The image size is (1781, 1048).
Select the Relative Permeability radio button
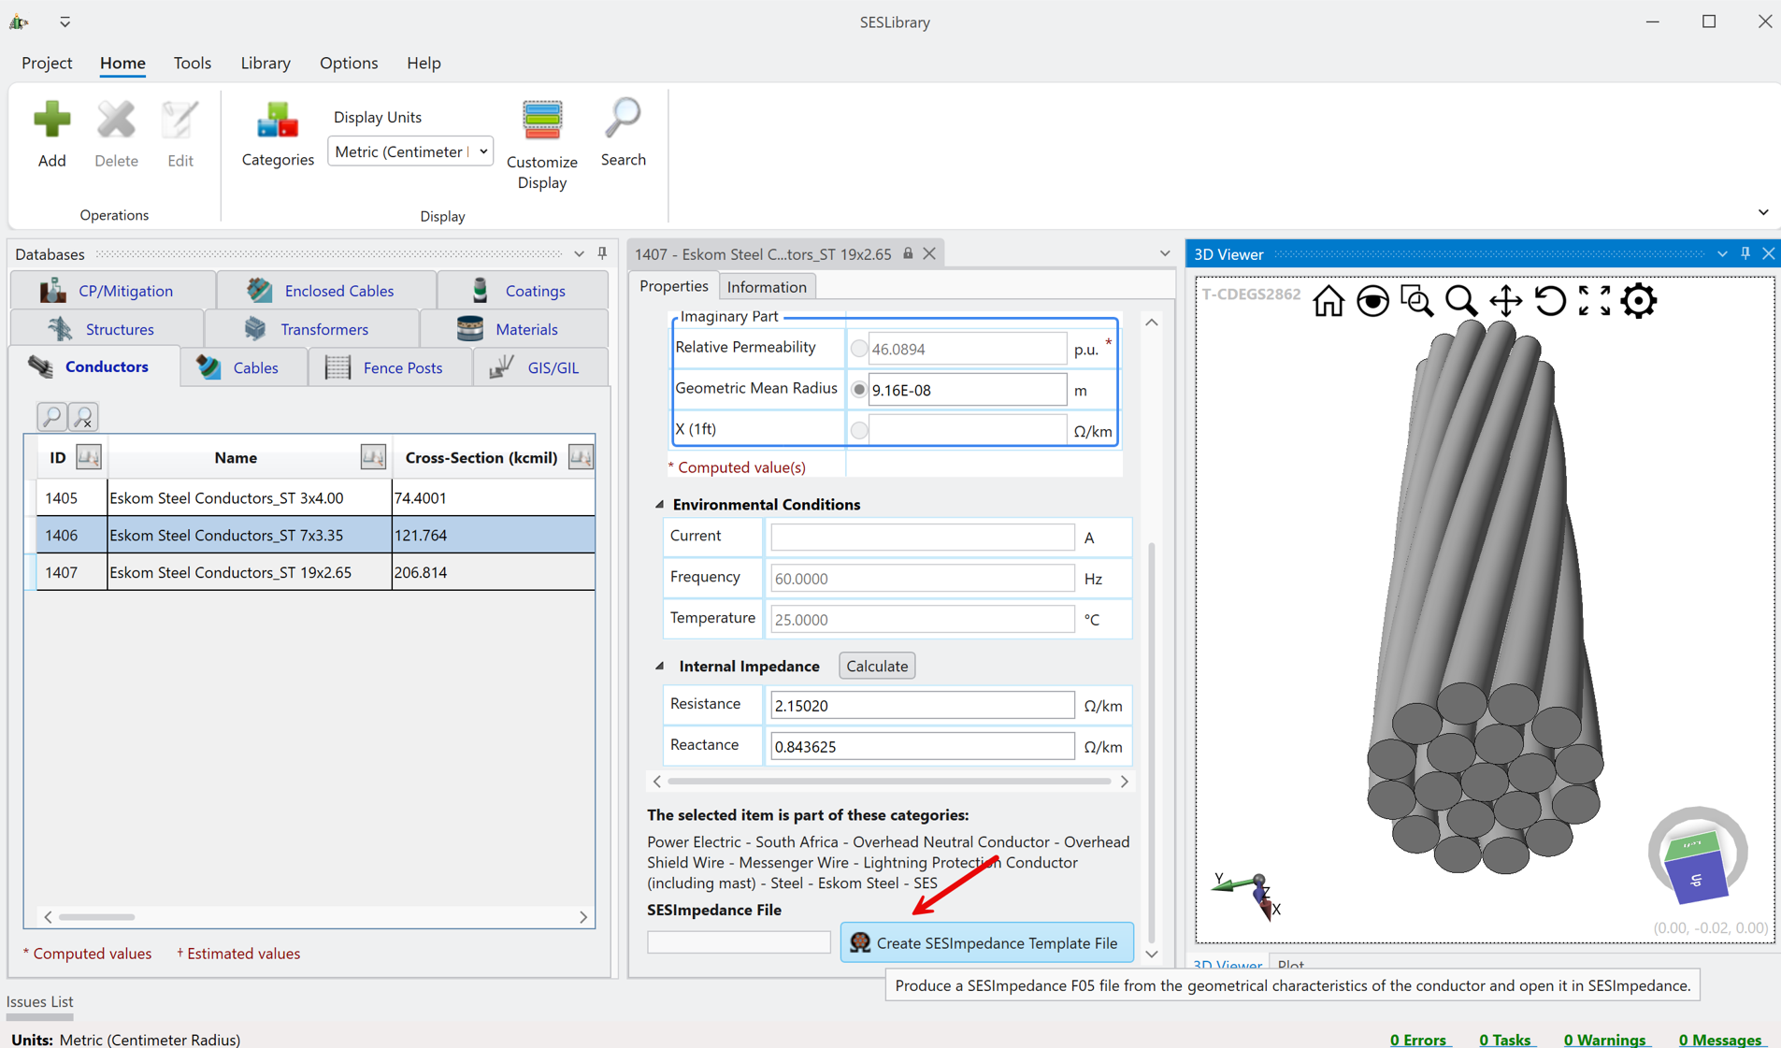coord(858,349)
